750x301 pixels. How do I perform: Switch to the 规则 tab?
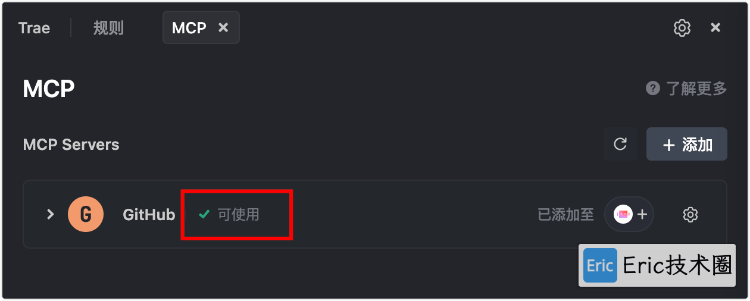pos(108,28)
